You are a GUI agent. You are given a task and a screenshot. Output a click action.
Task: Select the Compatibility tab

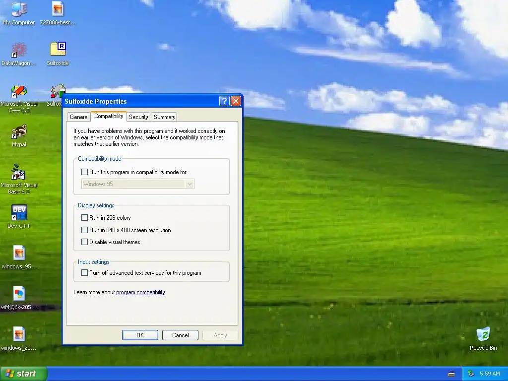(x=109, y=116)
